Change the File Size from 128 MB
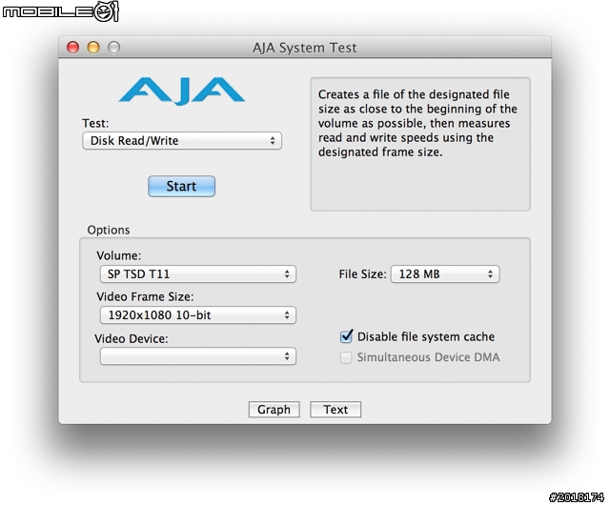 click(x=445, y=273)
